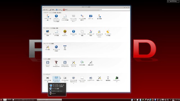180x101 pixels.
Task: Open the Font Management module
Action: (56, 64)
